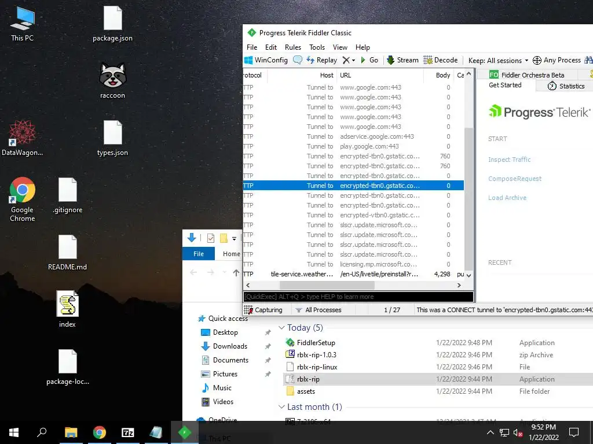The height and width of the screenshot is (444, 593).
Task: Click the QuickExec command input box
Action: coord(358,297)
